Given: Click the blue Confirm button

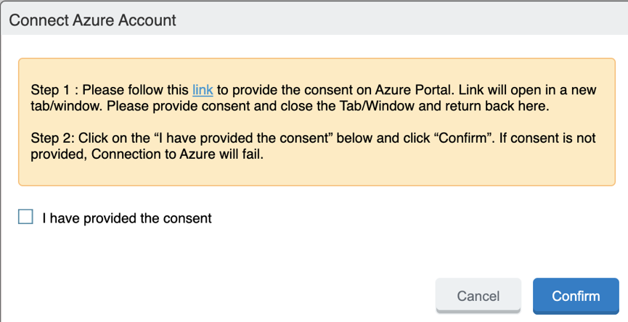Looking at the screenshot, I should (x=576, y=296).
